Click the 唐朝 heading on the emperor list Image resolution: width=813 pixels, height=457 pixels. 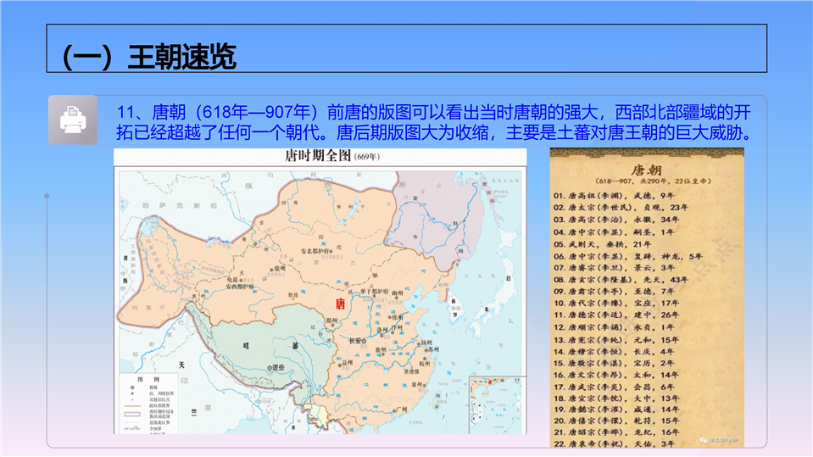point(646,168)
